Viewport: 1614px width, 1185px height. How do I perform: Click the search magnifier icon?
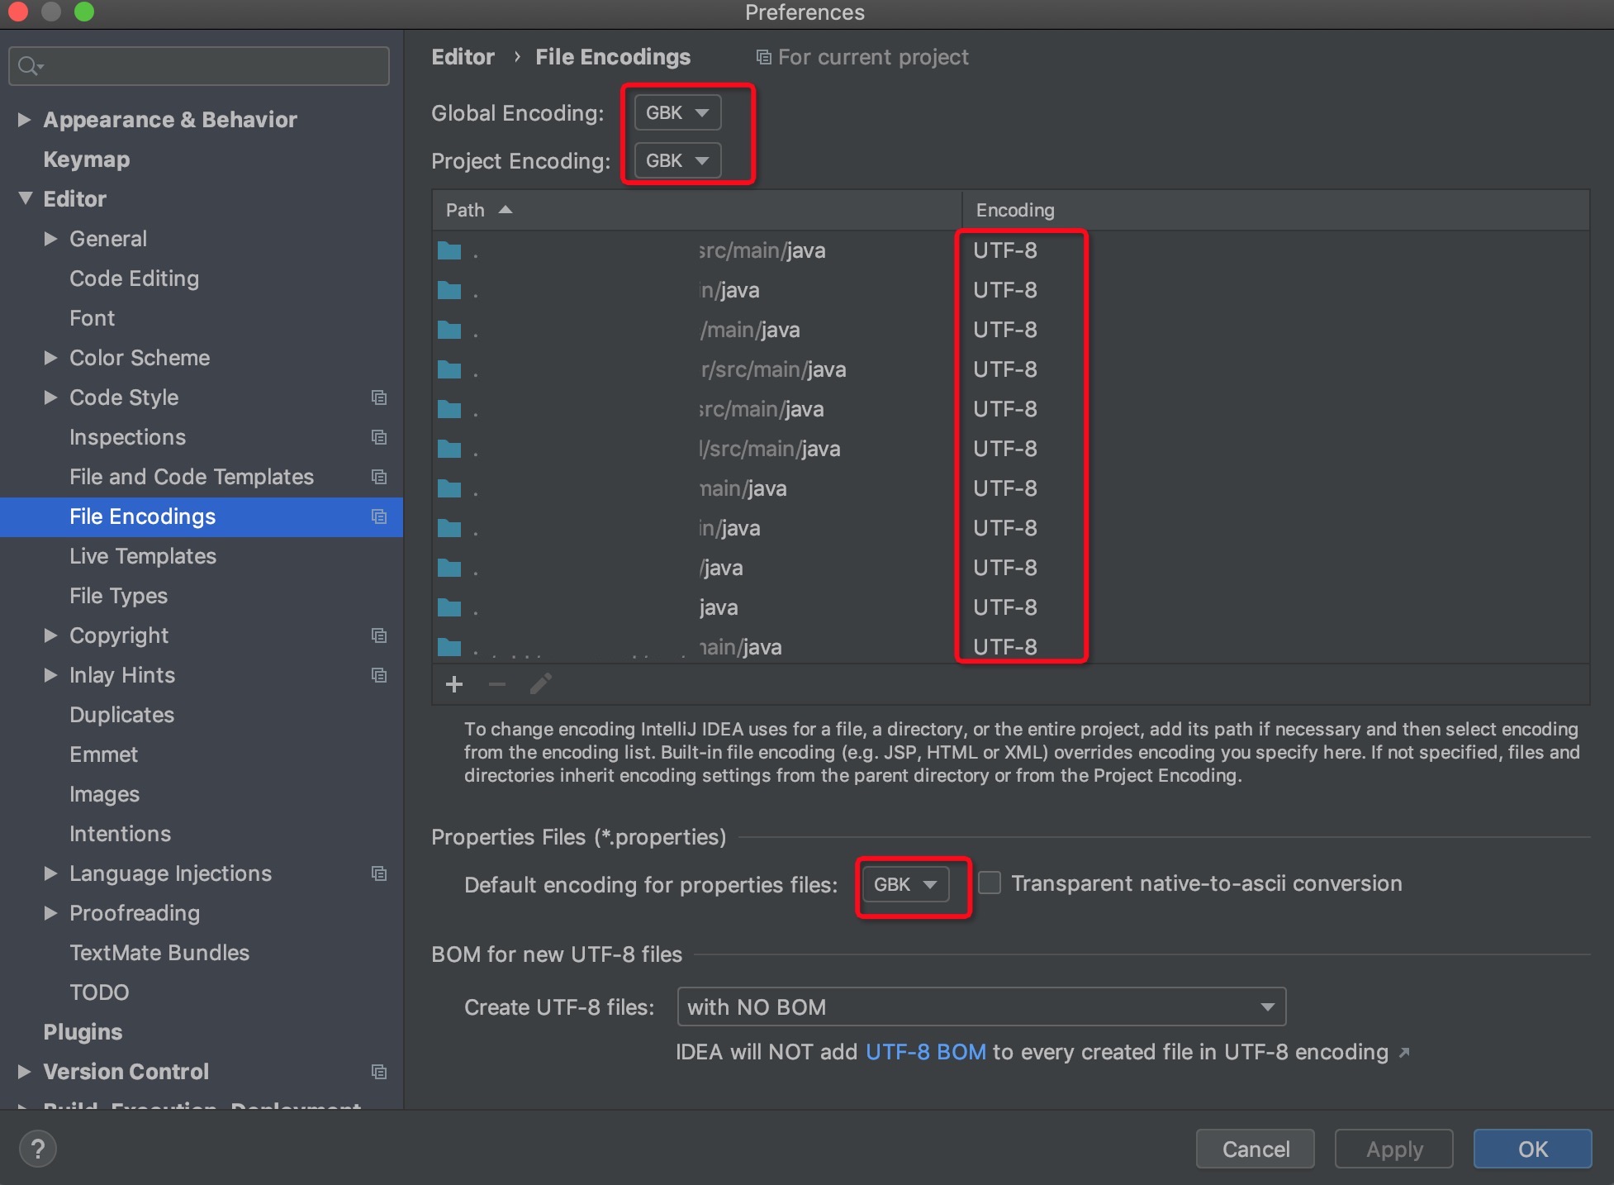(29, 66)
